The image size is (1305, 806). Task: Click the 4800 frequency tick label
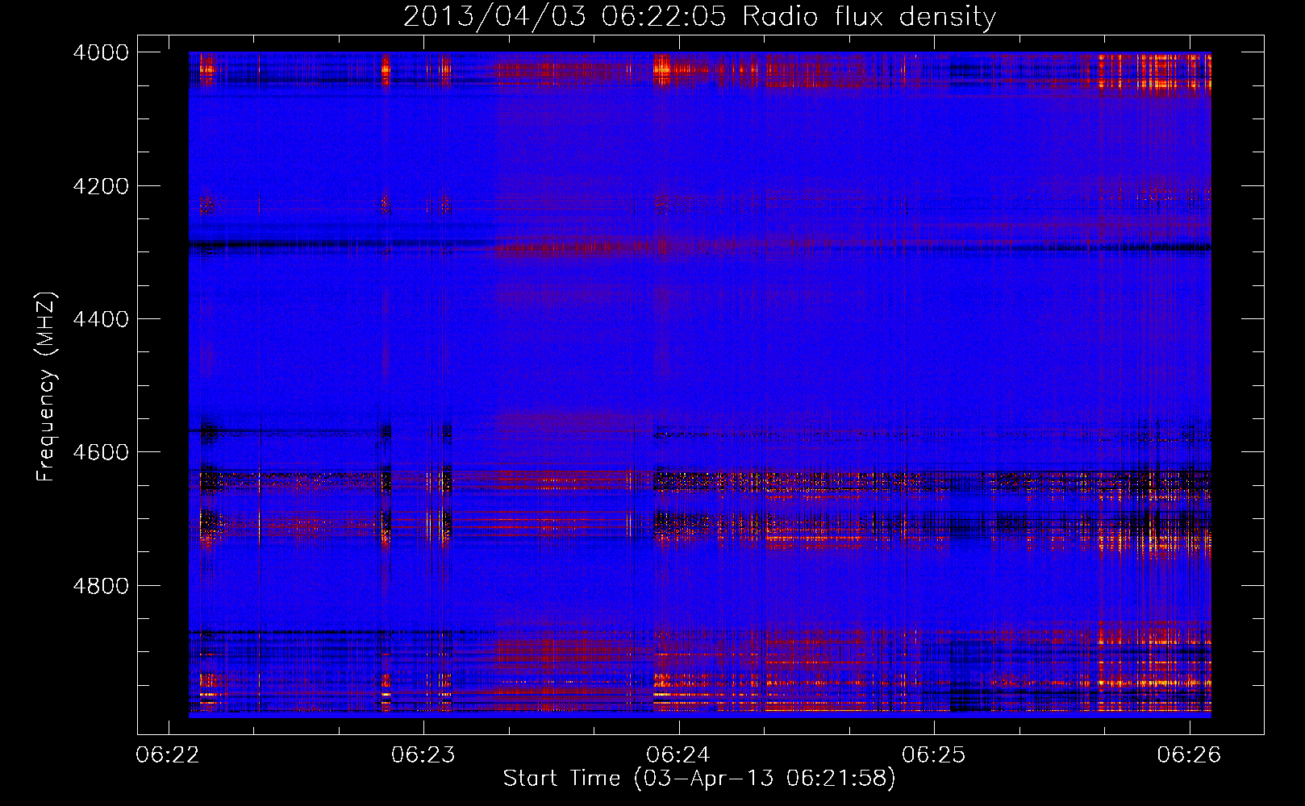coord(101,586)
